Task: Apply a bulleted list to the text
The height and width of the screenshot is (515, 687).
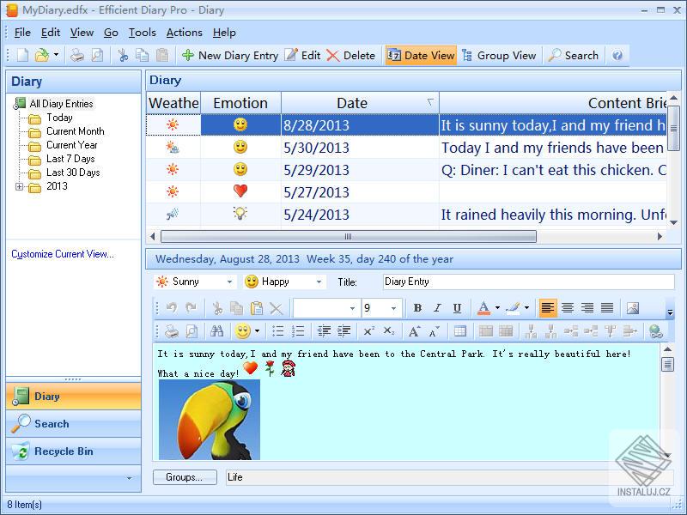Action: tap(276, 330)
